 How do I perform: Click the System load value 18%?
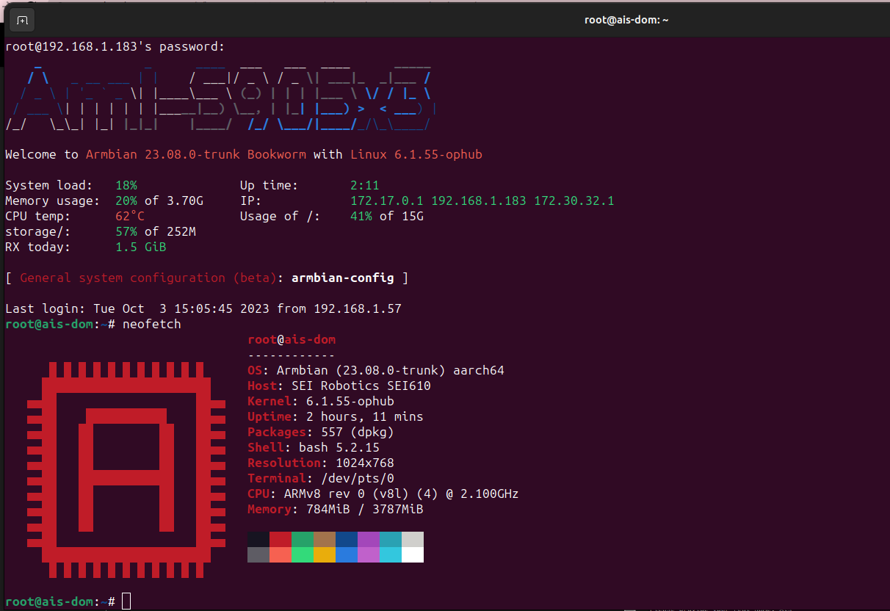126,185
